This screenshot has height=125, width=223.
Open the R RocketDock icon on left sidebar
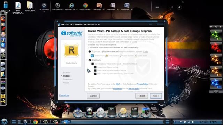(3, 97)
